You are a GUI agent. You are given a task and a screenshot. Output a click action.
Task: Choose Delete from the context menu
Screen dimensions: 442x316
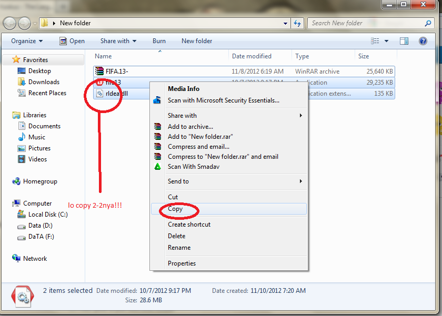click(x=228, y=236)
